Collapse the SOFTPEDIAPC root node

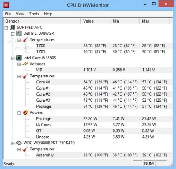click(6, 28)
